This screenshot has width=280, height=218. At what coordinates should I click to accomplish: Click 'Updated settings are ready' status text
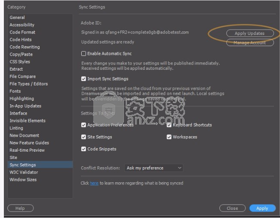click(x=108, y=42)
